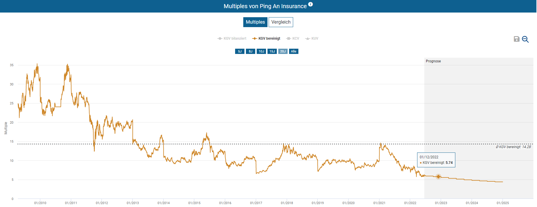Viewport: 537px width, 207px height.
Task: Pick the 15J range button
Action: [272, 51]
